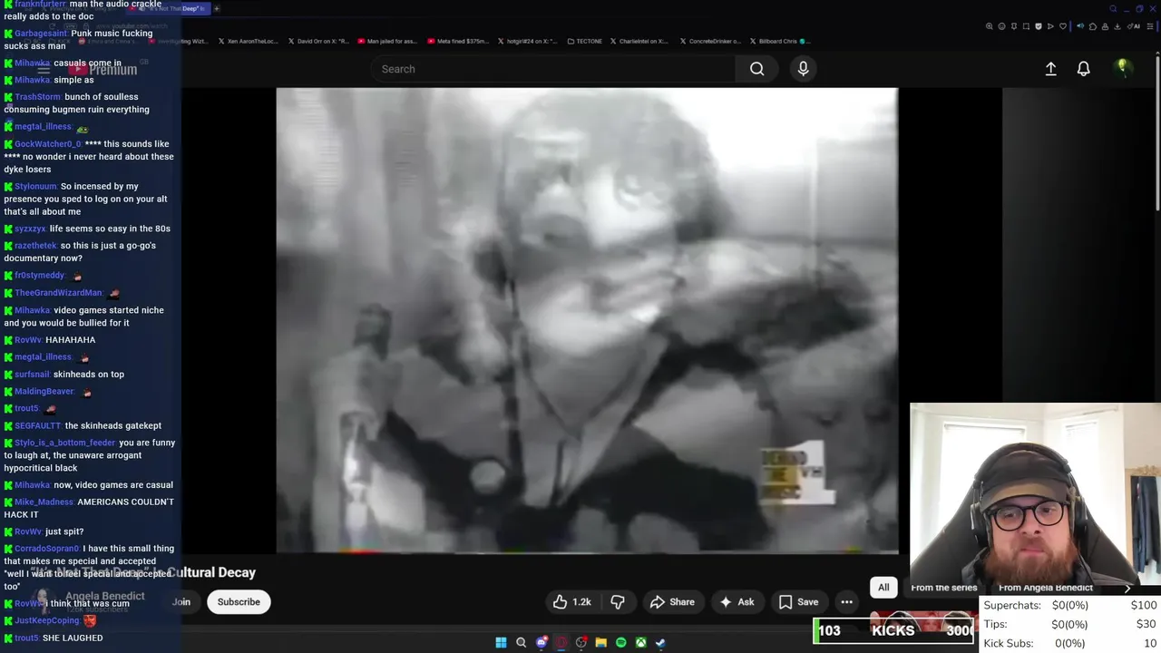Click the Join membership button

click(x=181, y=602)
